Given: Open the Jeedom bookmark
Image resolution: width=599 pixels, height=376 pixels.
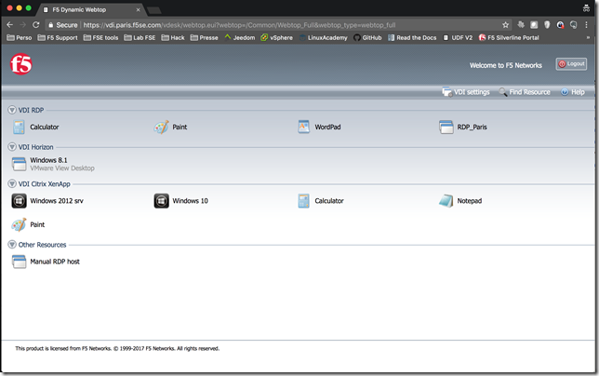Looking at the screenshot, I should 240,37.
